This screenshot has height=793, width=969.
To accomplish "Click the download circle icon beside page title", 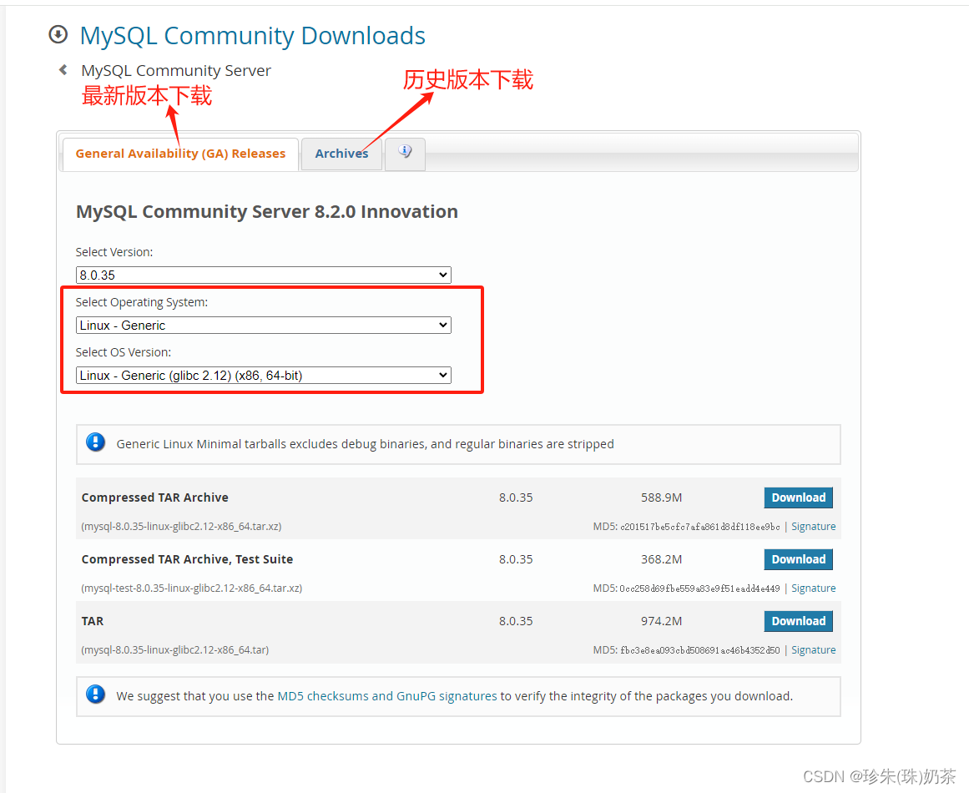I will [x=58, y=34].
